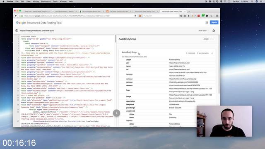Open the Firefox hamburger menu
Screen dimensions: 265x149
pyautogui.click(x=217, y=16)
